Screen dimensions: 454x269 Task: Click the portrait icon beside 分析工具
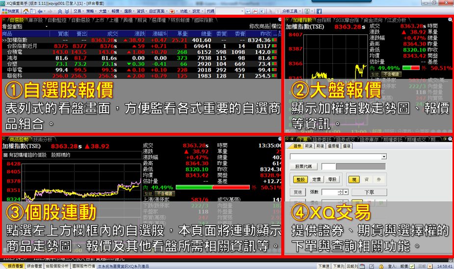[x=307, y=11]
